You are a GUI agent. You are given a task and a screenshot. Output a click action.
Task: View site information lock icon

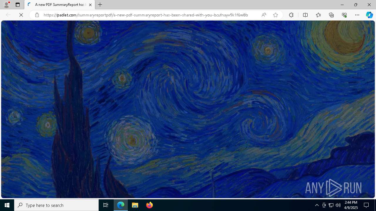coord(37,15)
